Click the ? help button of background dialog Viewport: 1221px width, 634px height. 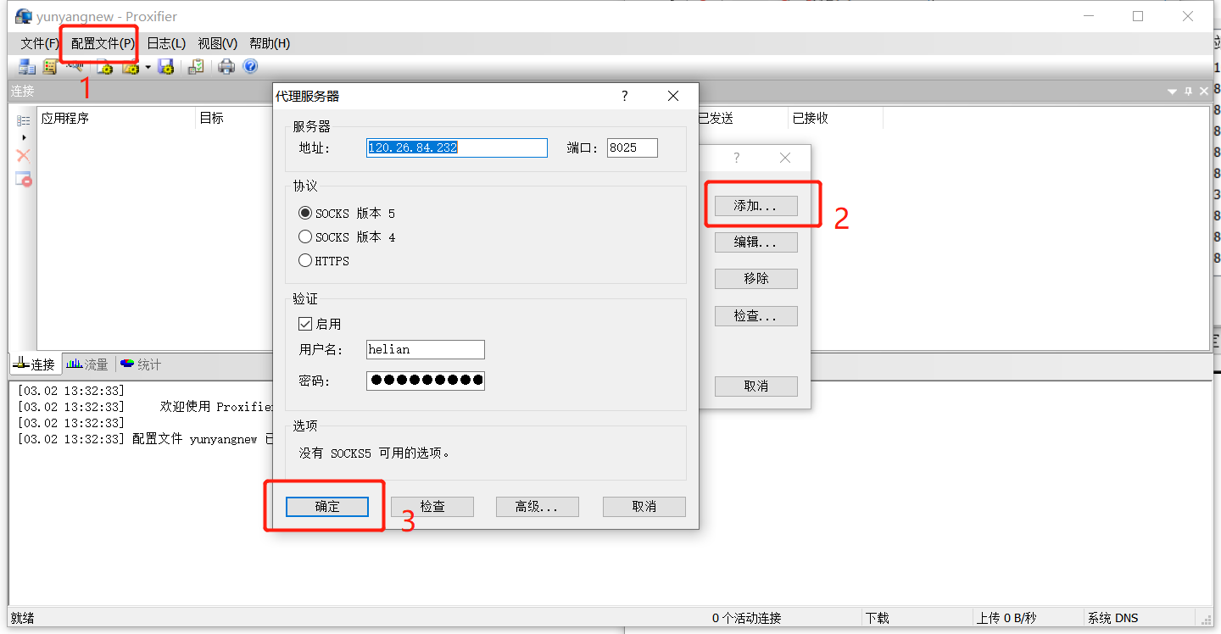[737, 158]
